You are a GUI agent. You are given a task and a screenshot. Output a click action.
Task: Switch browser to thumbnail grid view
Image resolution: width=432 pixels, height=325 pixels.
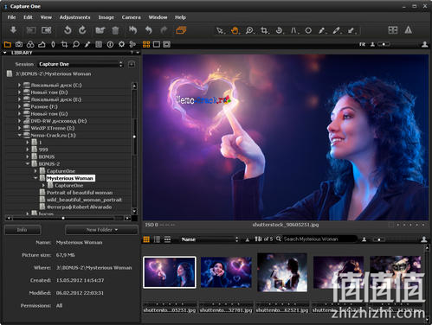(x=146, y=239)
